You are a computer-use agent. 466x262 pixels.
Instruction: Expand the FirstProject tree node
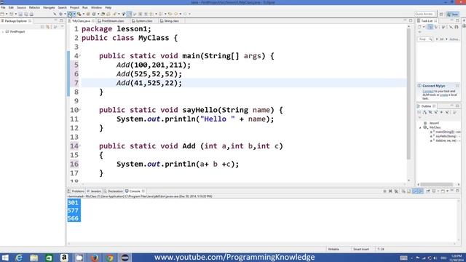pos(3,31)
